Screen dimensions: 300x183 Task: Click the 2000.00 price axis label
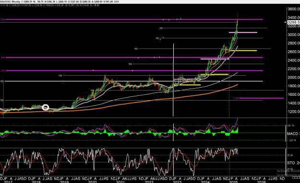tap(294, 77)
